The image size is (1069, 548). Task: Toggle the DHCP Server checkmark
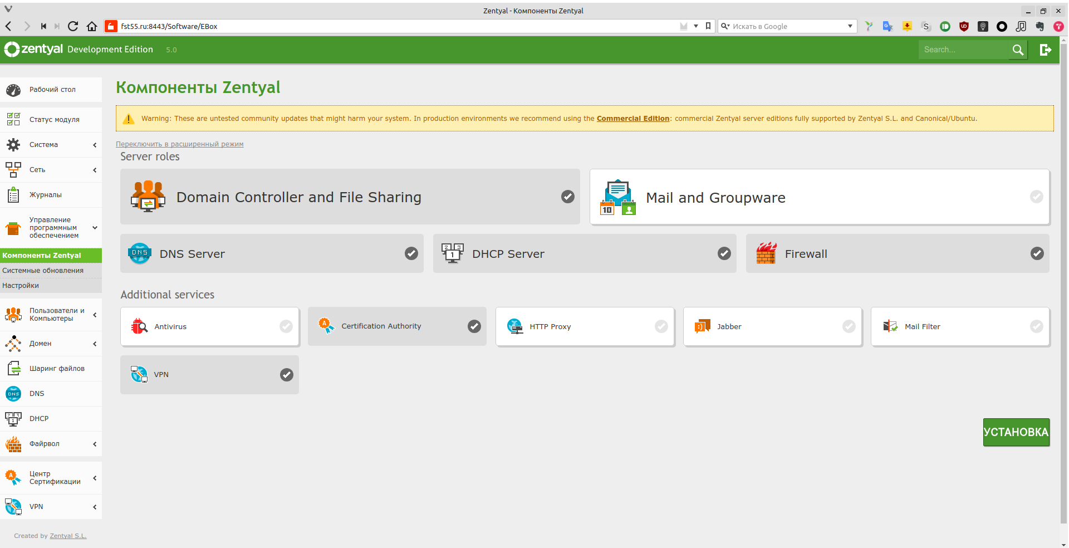(724, 253)
